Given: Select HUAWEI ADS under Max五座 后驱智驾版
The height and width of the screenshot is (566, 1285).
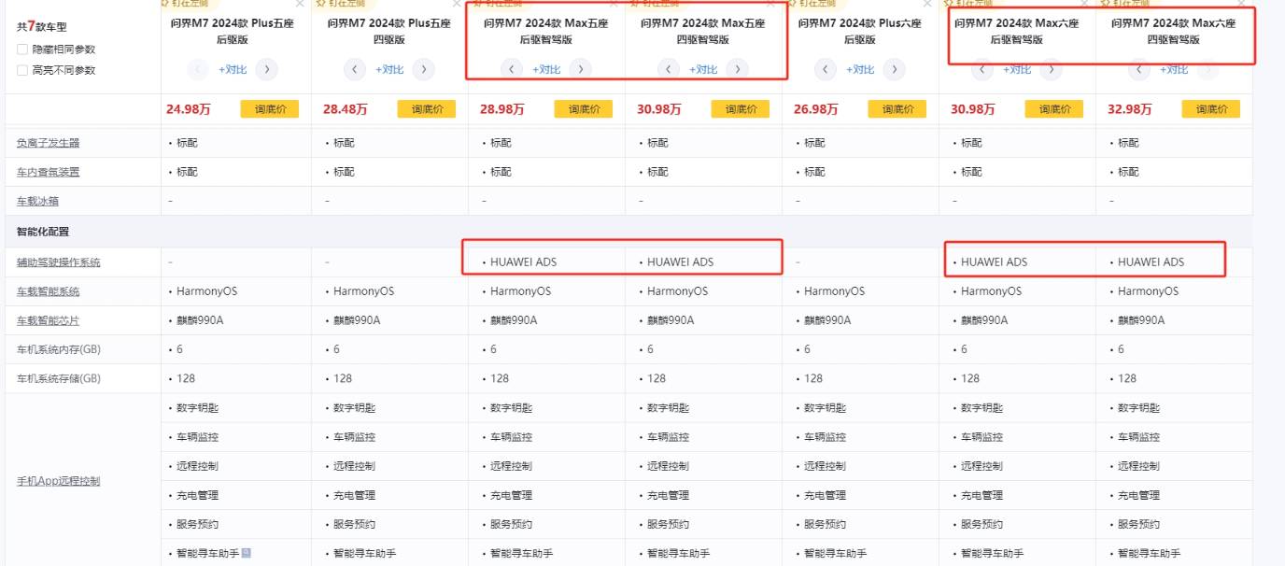Looking at the screenshot, I should pos(523,262).
